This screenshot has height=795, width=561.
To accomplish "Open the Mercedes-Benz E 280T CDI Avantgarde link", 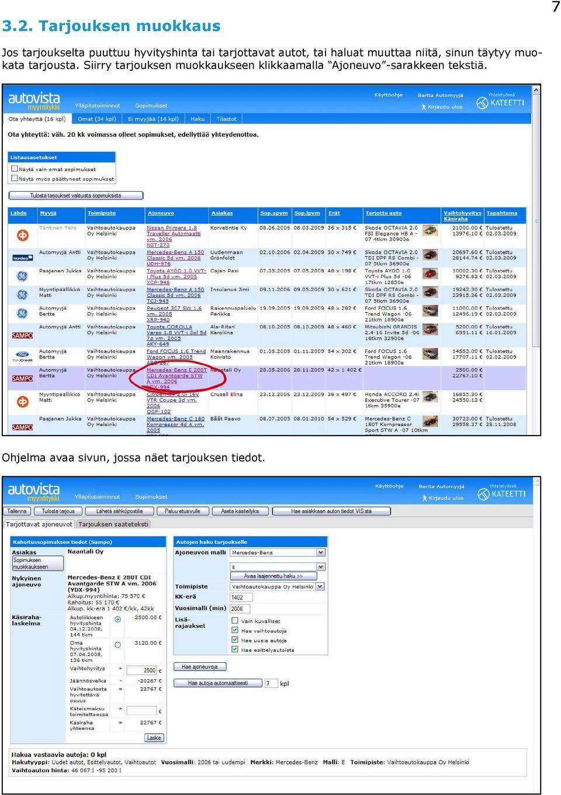I will (176, 378).
